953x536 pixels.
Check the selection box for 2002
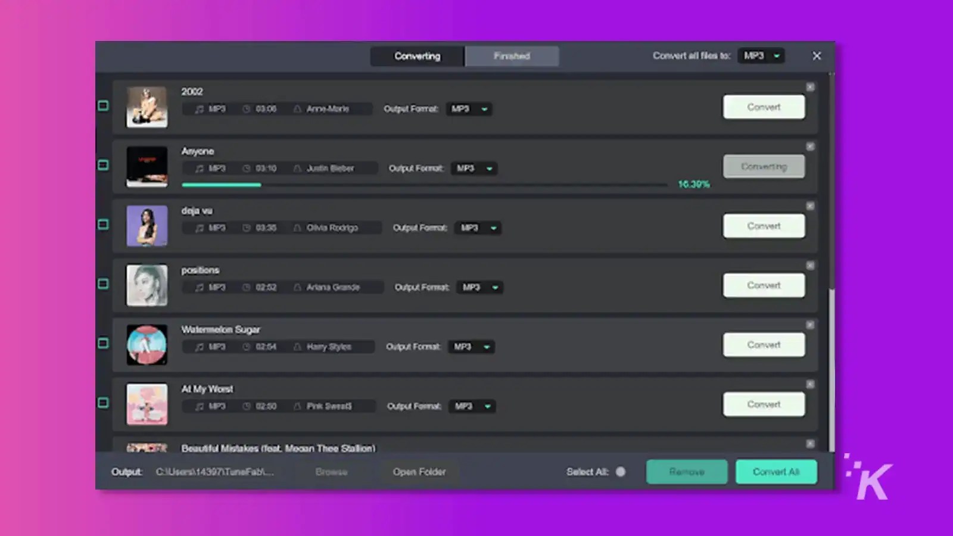pos(104,105)
